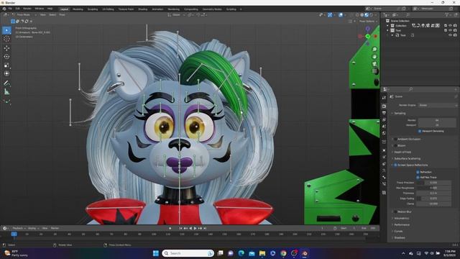The width and height of the screenshot is (460, 259).
Task: Click the viewport pan hand gizmo
Action: 374,57
